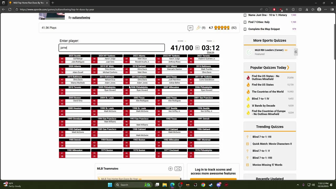Viewport: 336px width, 189px height.
Task: Click the taskbar Search box
Action: coord(133,185)
